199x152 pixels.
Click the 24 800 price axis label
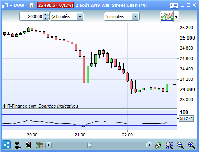coord(186,48)
